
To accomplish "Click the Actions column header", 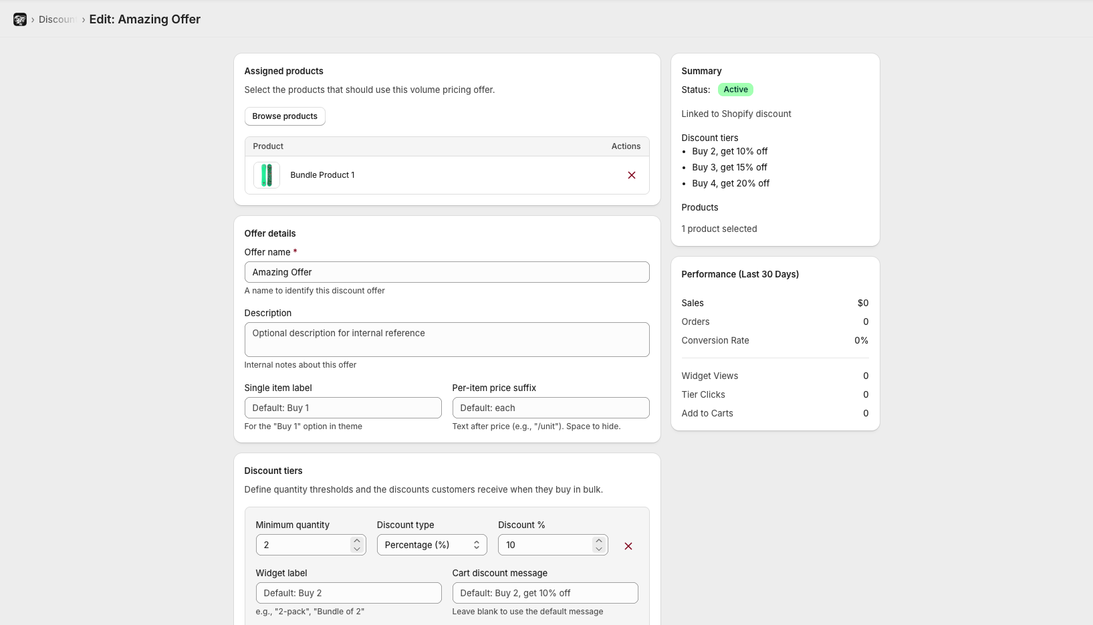I will [626, 146].
